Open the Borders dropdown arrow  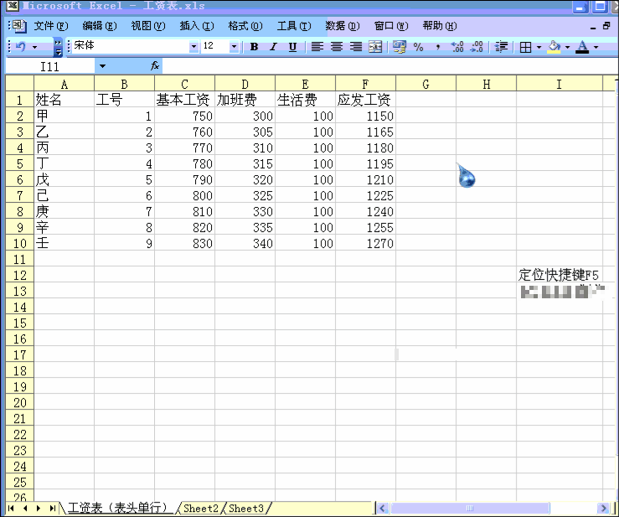tap(539, 47)
